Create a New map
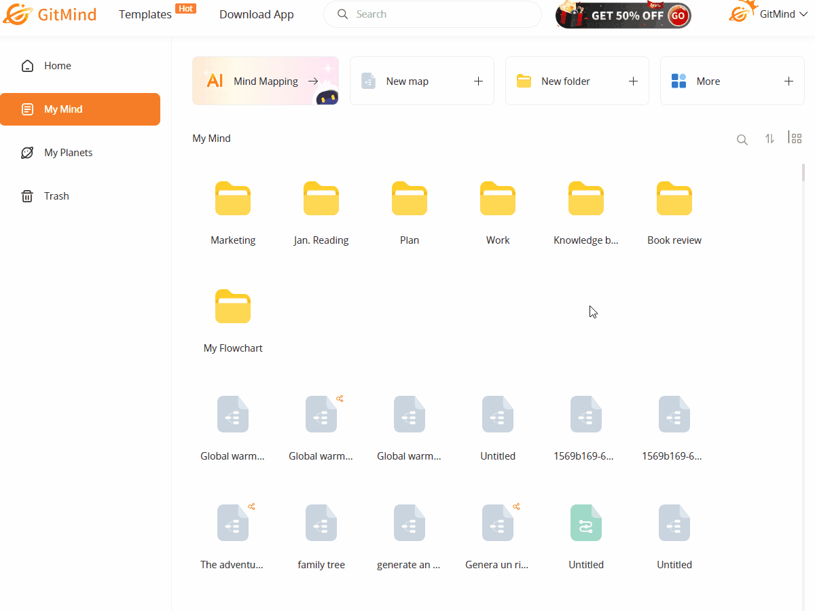The image size is (815, 611). 421,81
